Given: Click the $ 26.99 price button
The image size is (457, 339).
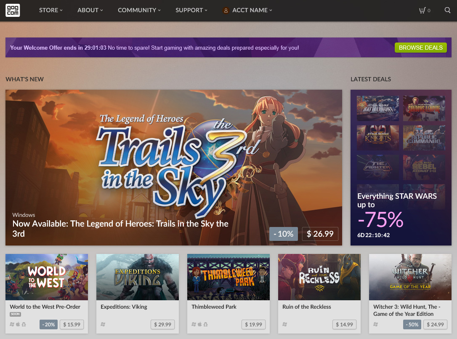Looking at the screenshot, I should (320, 234).
